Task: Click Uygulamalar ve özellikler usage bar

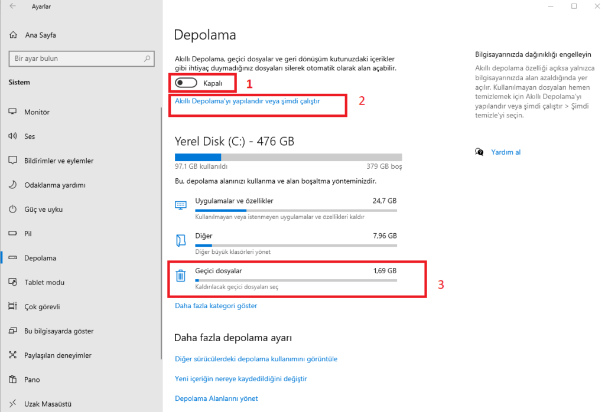Action: point(296,211)
